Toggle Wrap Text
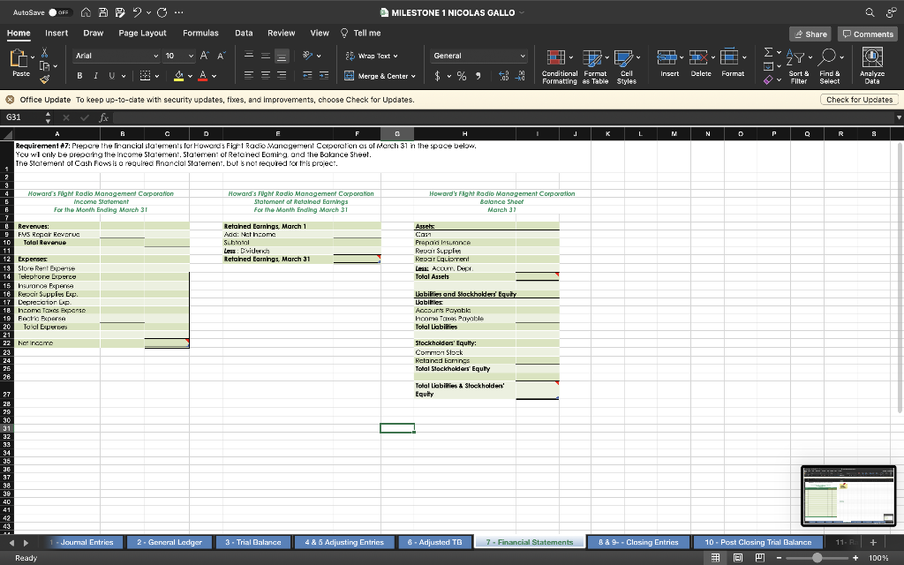This screenshot has height=565, width=904. click(372, 56)
